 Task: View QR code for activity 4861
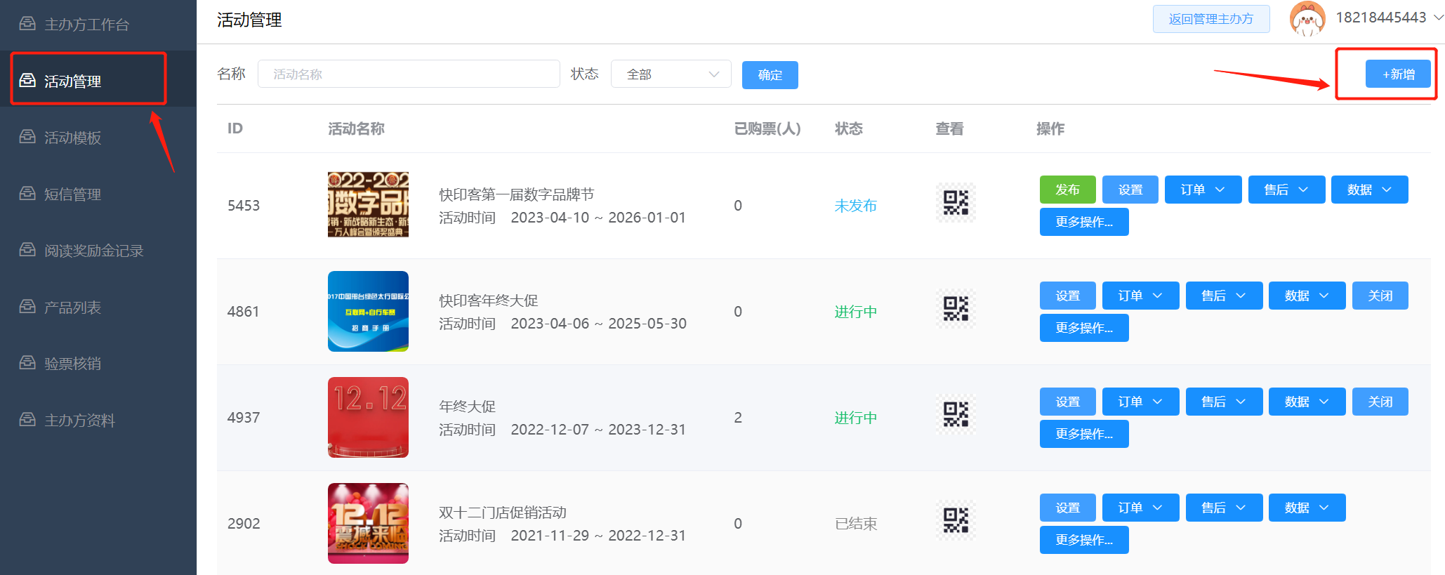(x=955, y=309)
